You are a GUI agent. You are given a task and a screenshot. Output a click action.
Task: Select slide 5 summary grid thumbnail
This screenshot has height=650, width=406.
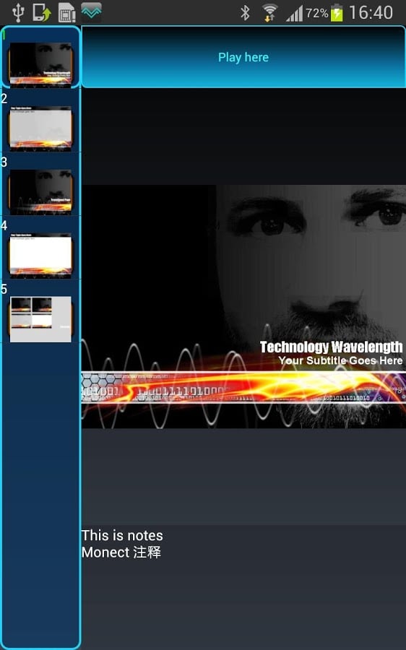pyautogui.click(x=40, y=319)
